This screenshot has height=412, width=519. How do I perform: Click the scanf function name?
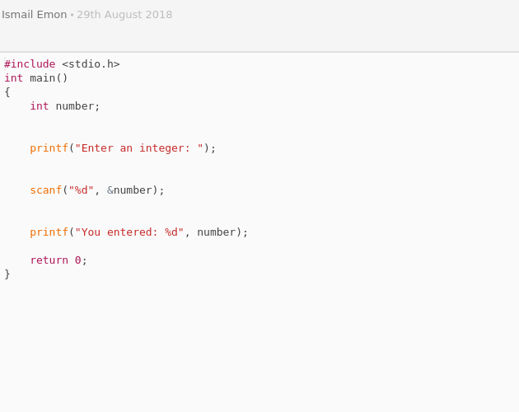(x=46, y=190)
